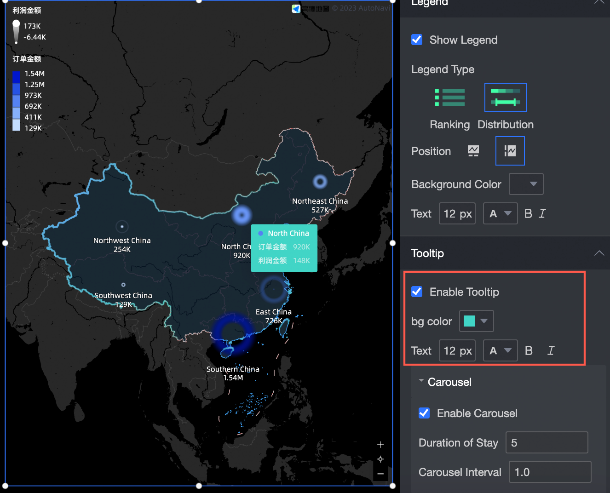The width and height of the screenshot is (610, 493).
Task: Collapse the Carousel section
Action: pos(421,381)
